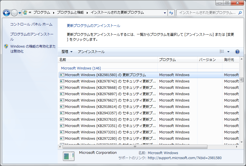
Task: Open Windows の機能の有効化または無効化 link
Action: point(33,49)
